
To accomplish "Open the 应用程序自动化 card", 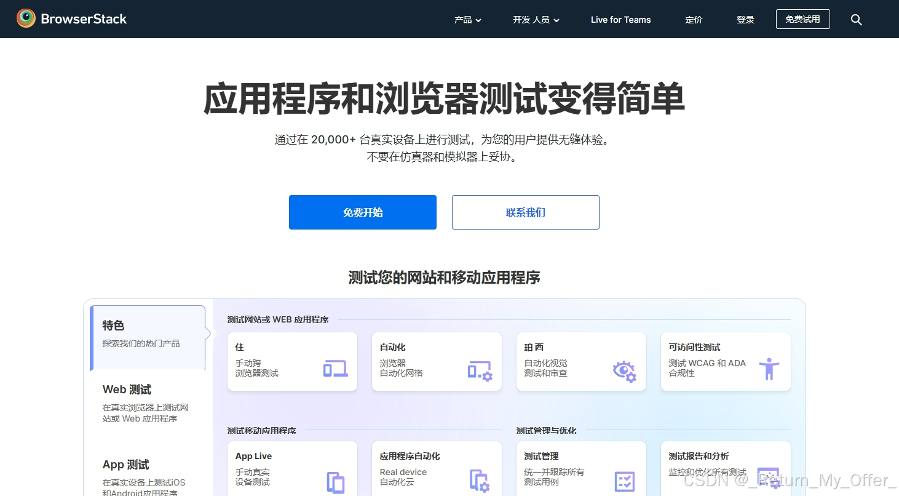I will [437, 468].
